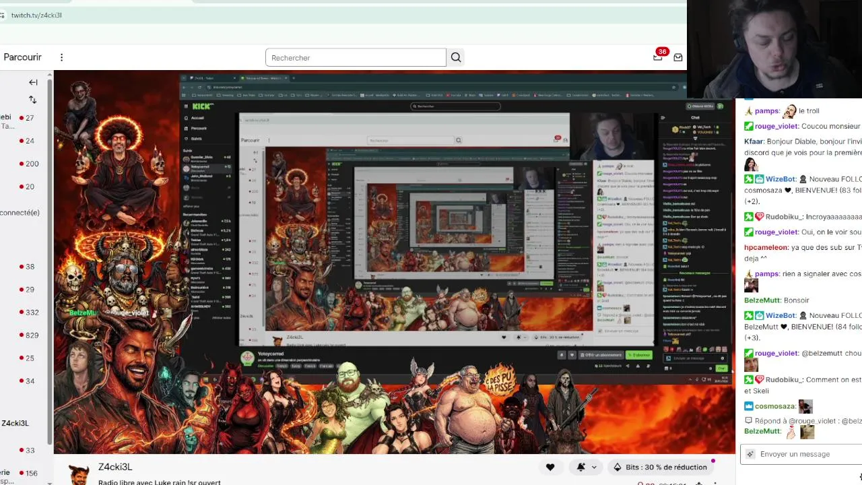Expand notification bell dropdown chevron
This screenshot has height=485, width=862.
click(x=594, y=467)
